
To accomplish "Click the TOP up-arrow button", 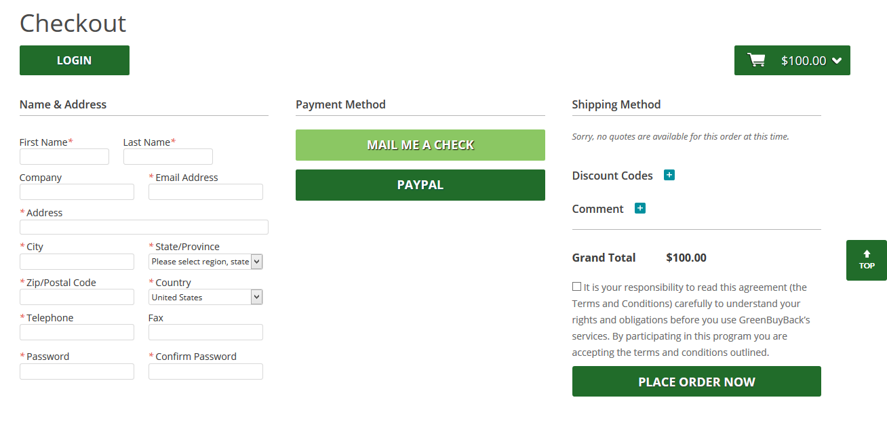I will click(x=866, y=260).
